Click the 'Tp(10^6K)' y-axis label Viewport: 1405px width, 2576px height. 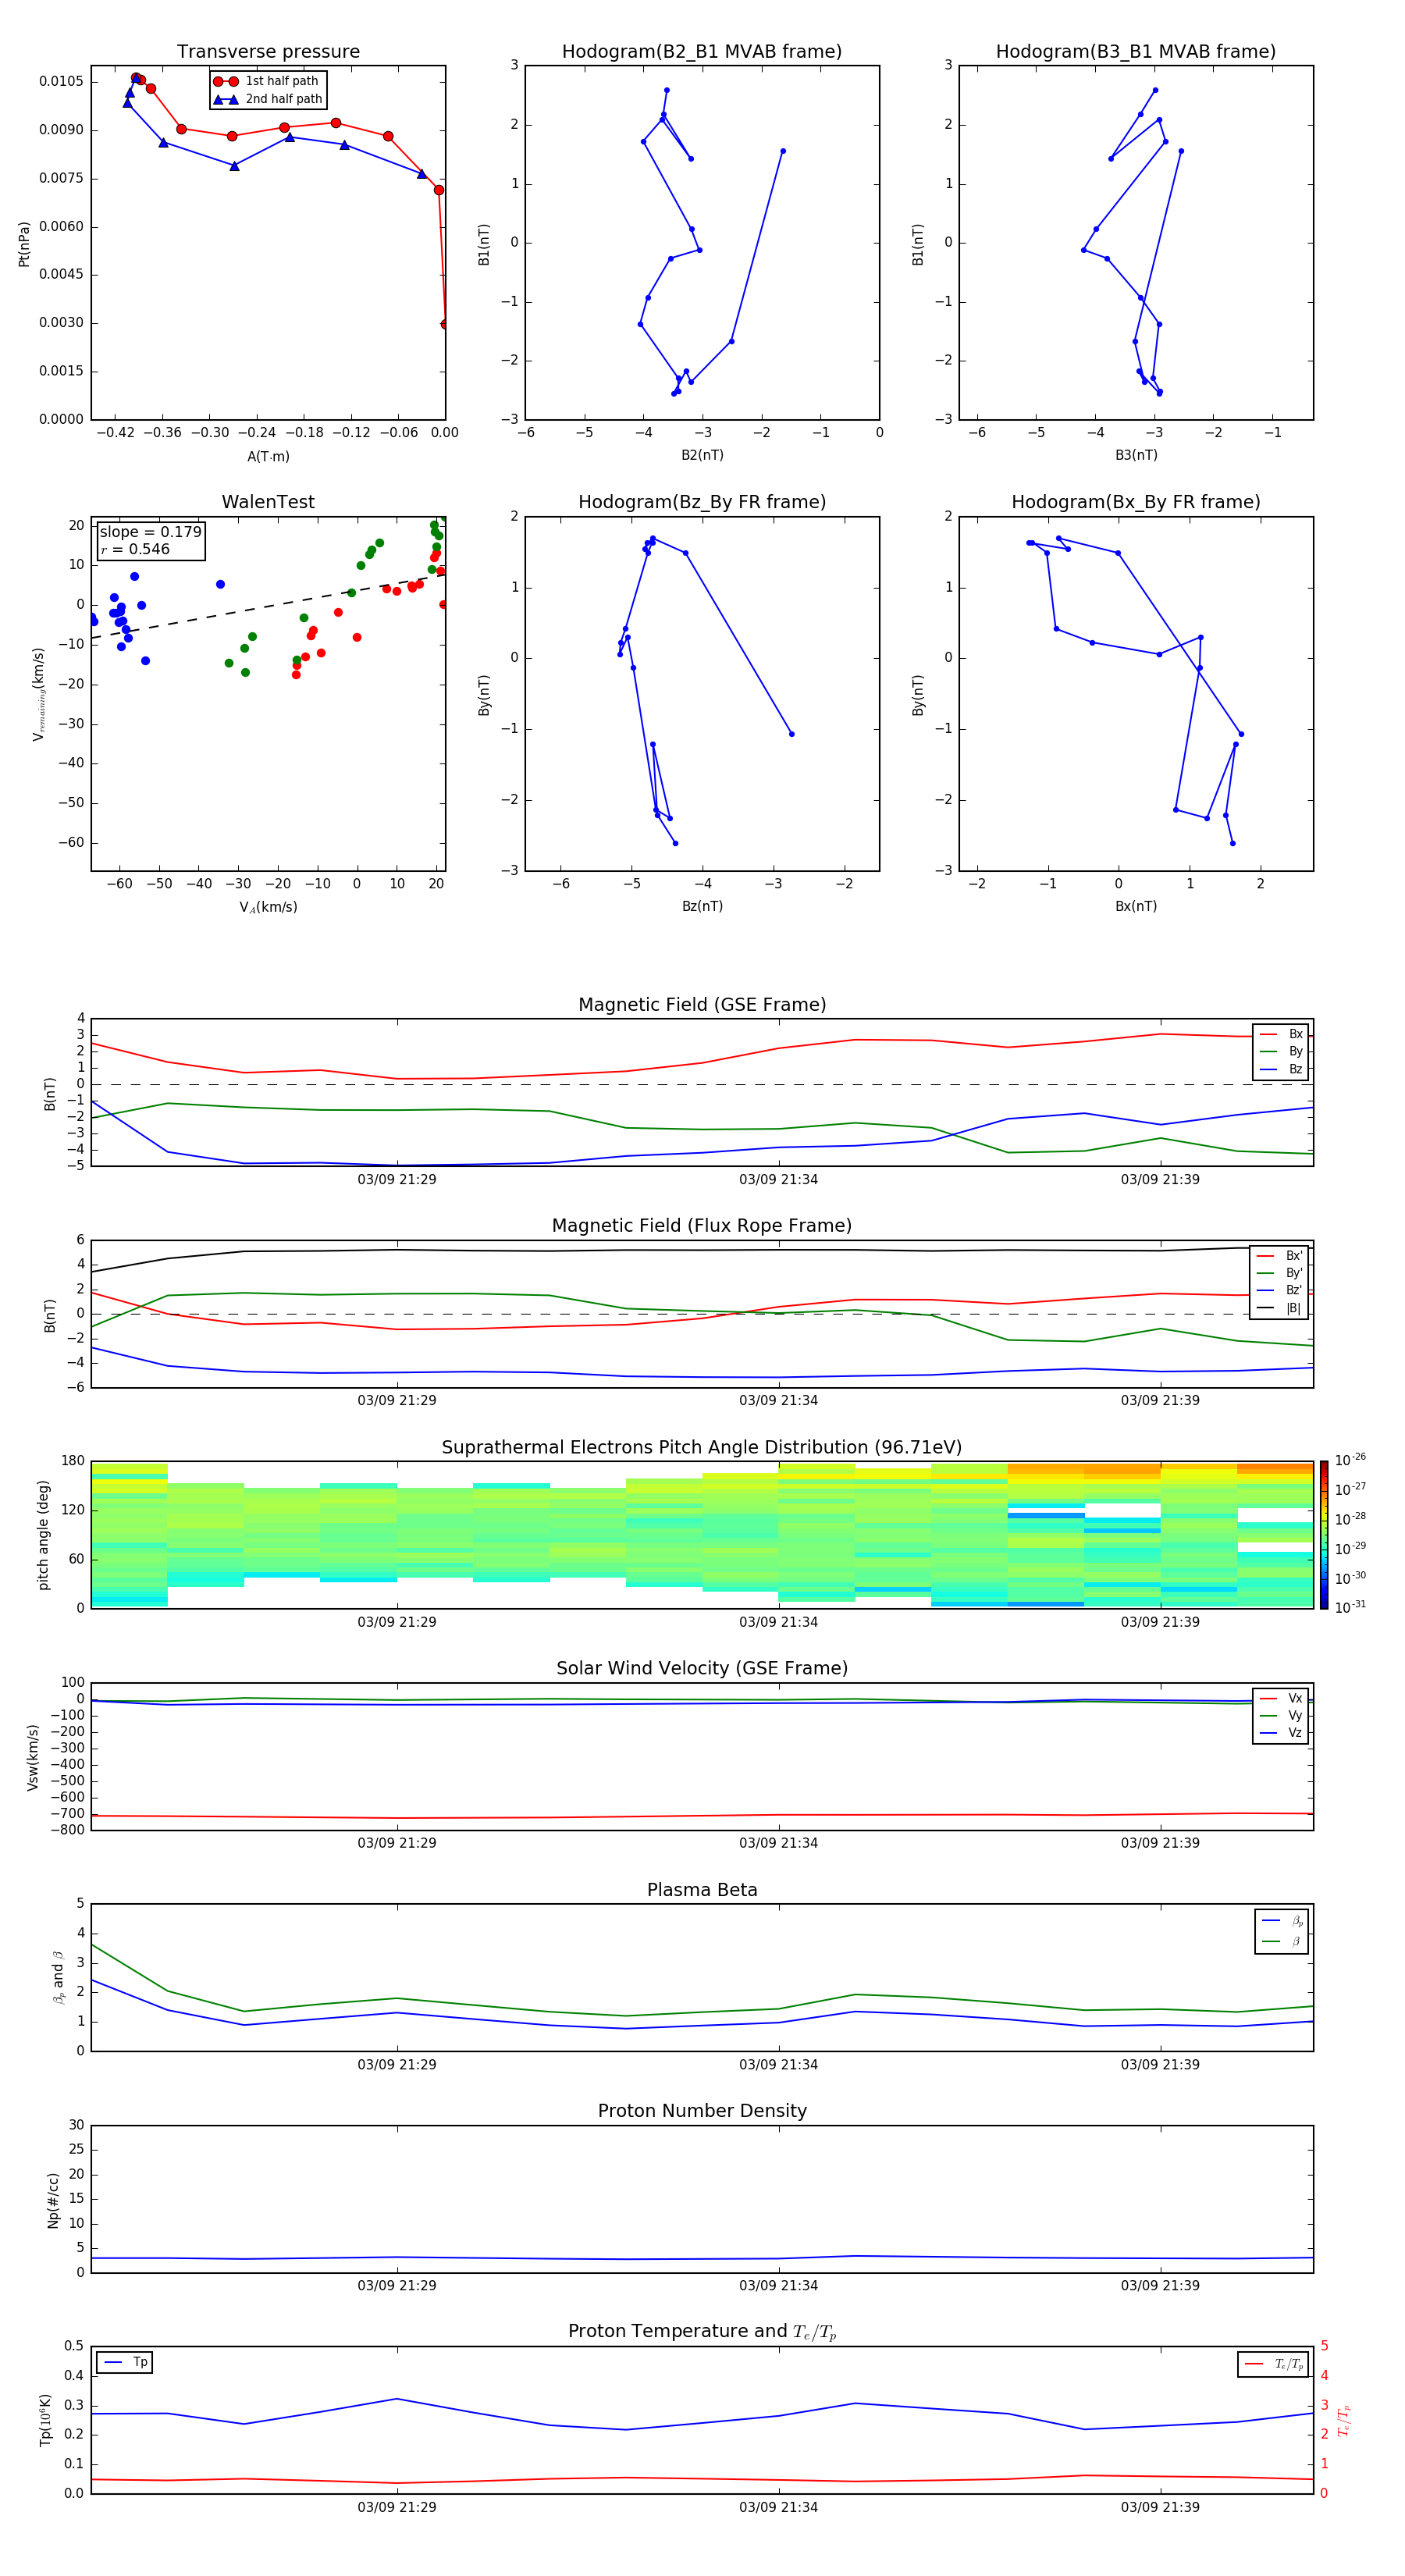point(45,2420)
